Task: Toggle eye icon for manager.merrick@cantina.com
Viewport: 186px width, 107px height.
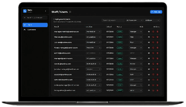Action: pyautogui.click(x=149, y=32)
